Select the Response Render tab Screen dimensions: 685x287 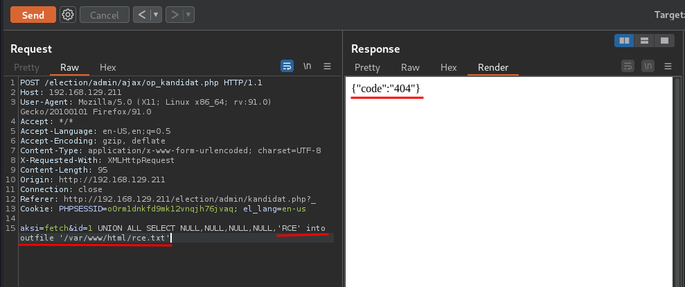[x=493, y=67]
